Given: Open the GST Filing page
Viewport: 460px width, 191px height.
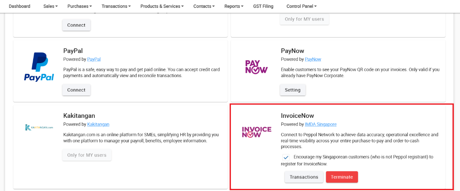Looking at the screenshot, I should click(x=263, y=6).
